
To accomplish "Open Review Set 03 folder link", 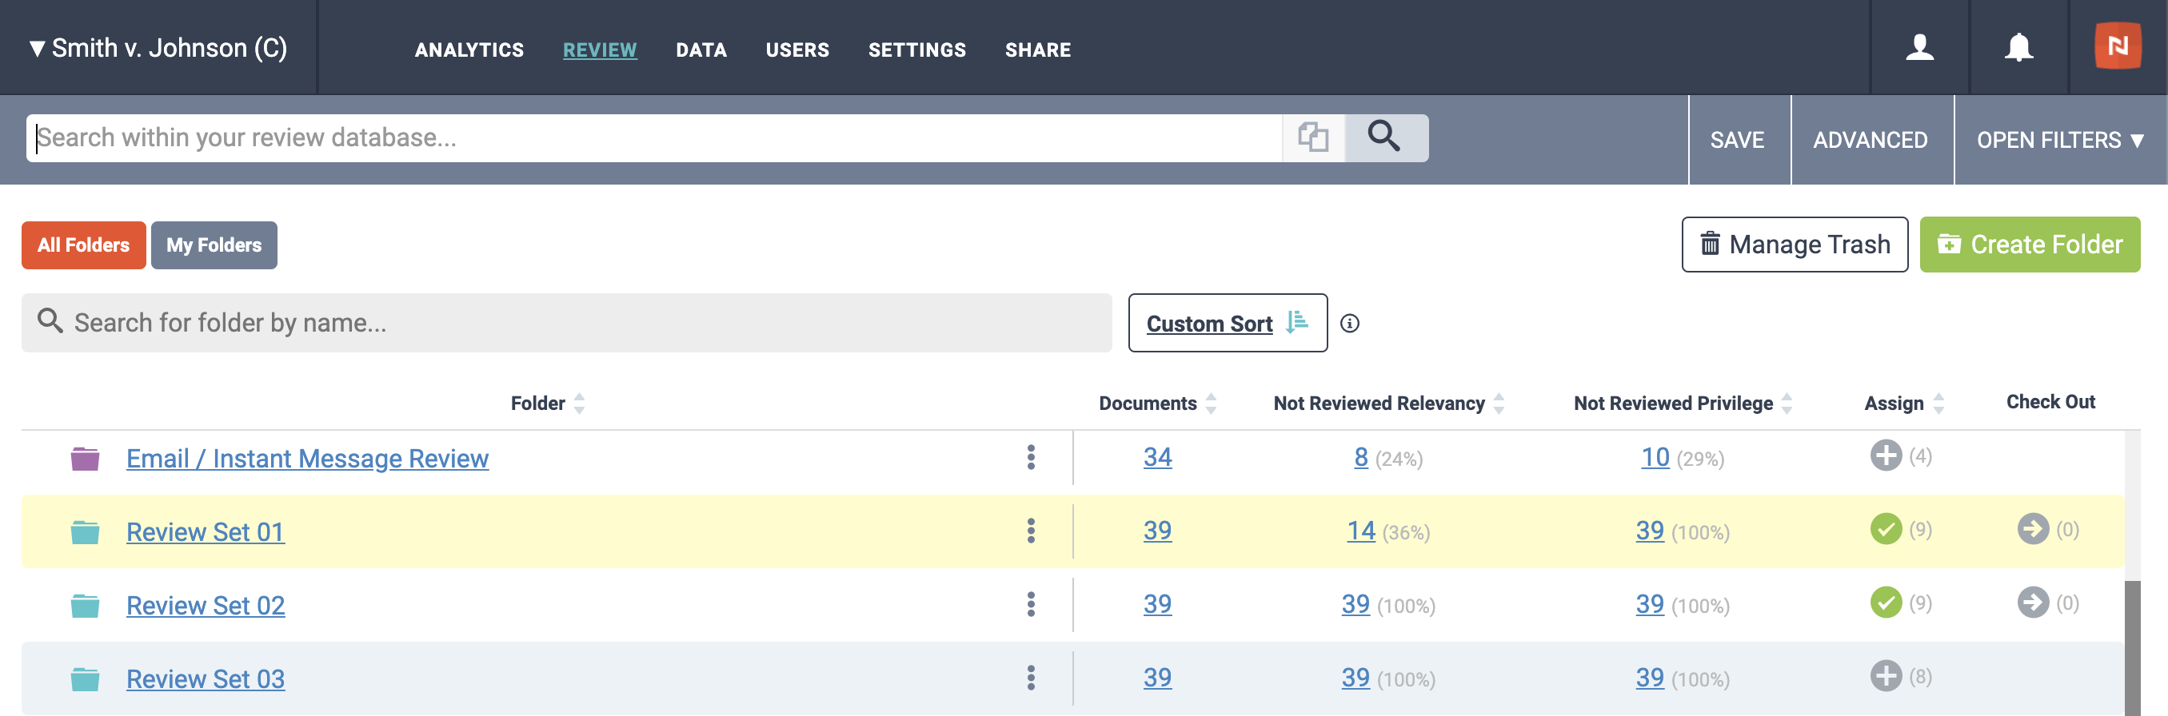I will (206, 678).
